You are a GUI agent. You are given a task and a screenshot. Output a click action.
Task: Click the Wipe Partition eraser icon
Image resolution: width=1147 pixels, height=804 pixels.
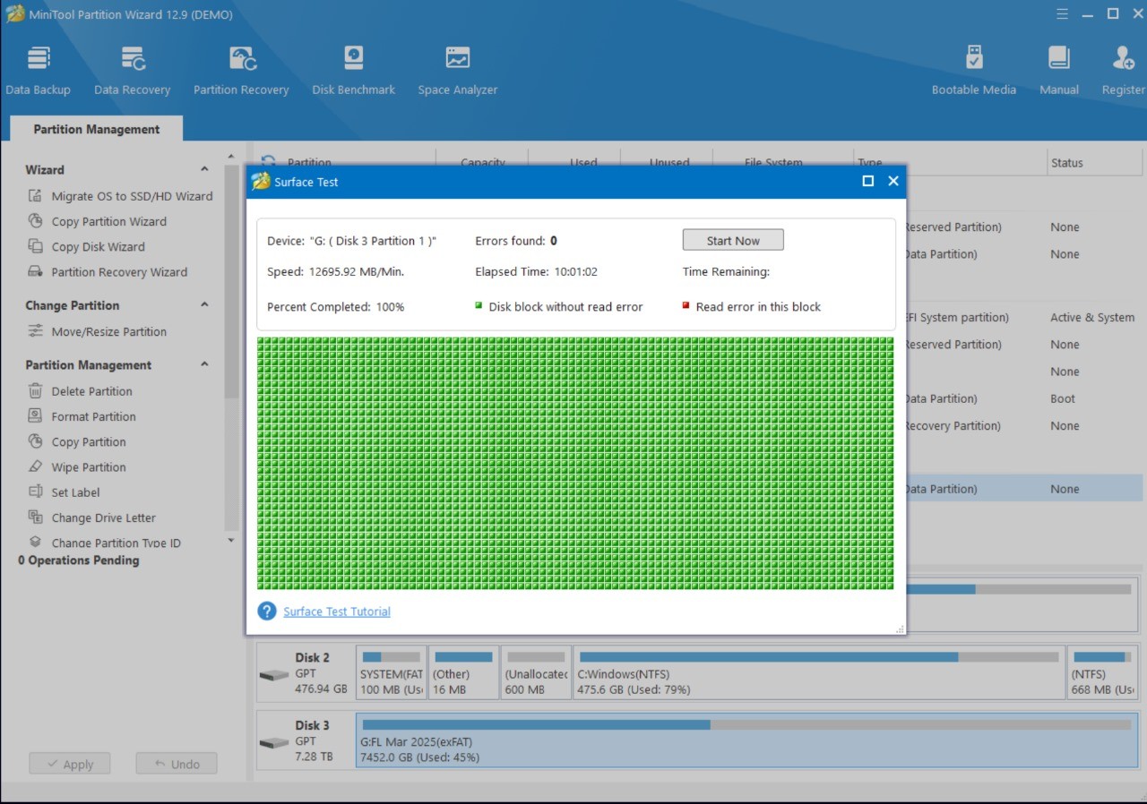(35, 466)
